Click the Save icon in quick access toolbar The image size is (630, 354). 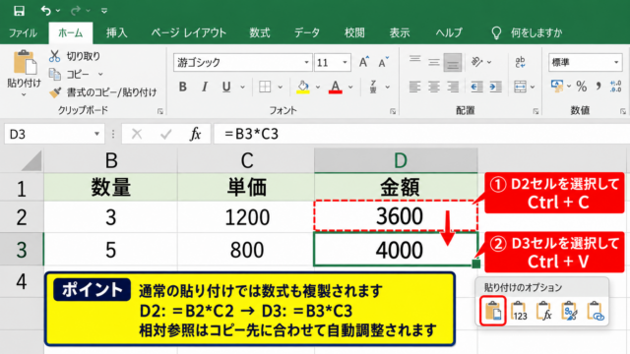coord(19,11)
